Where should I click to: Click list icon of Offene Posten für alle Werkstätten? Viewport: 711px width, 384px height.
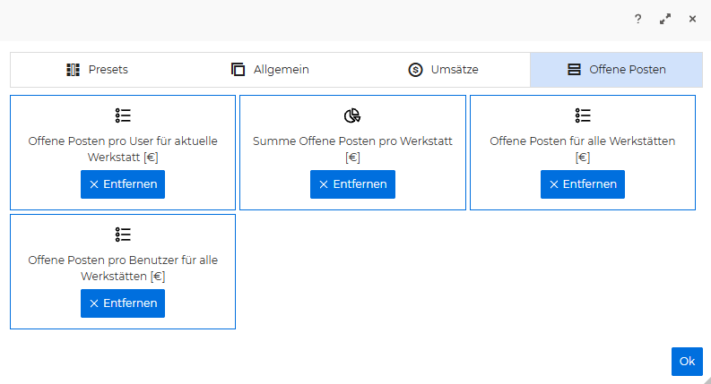click(x=583, y=115)
